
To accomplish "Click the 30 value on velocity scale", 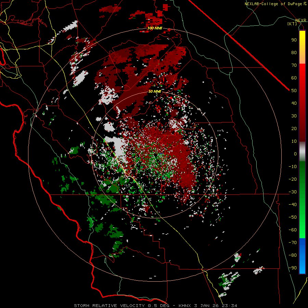I will [x=294, y=116].
